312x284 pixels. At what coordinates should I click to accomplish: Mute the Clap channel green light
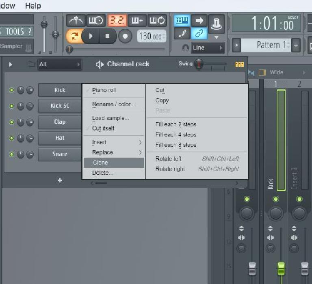click(x=11, y=122)
